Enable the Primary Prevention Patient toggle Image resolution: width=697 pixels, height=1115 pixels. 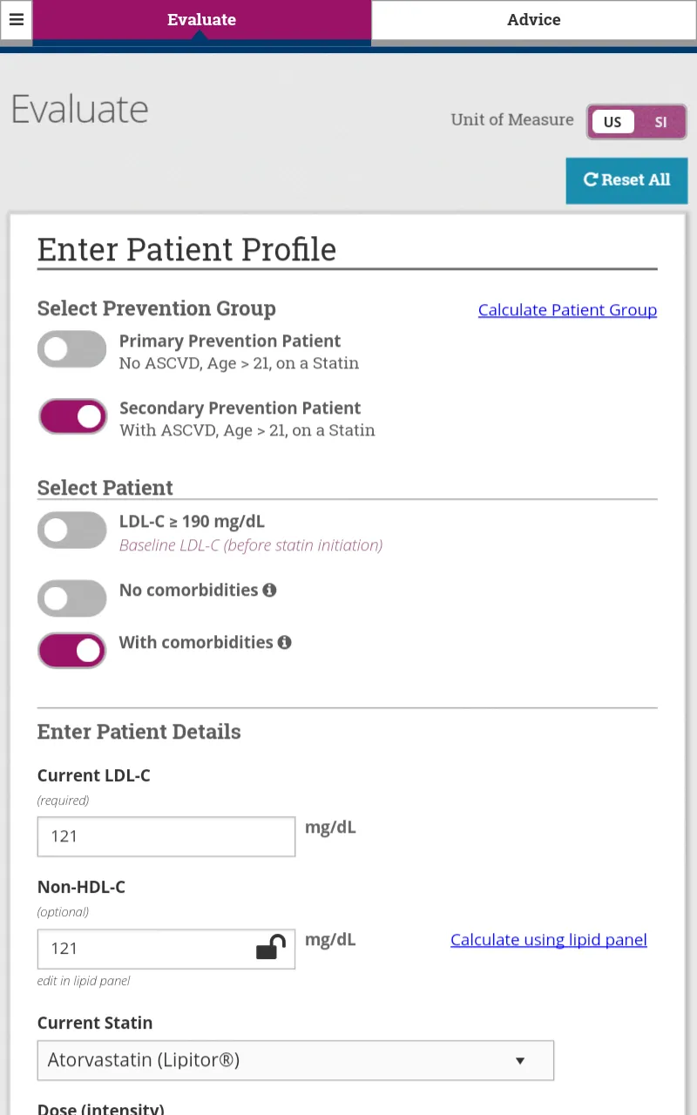click(71, 348)
